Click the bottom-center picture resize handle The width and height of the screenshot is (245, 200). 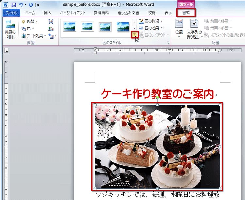pyautogui.click(x=157, y=189)
